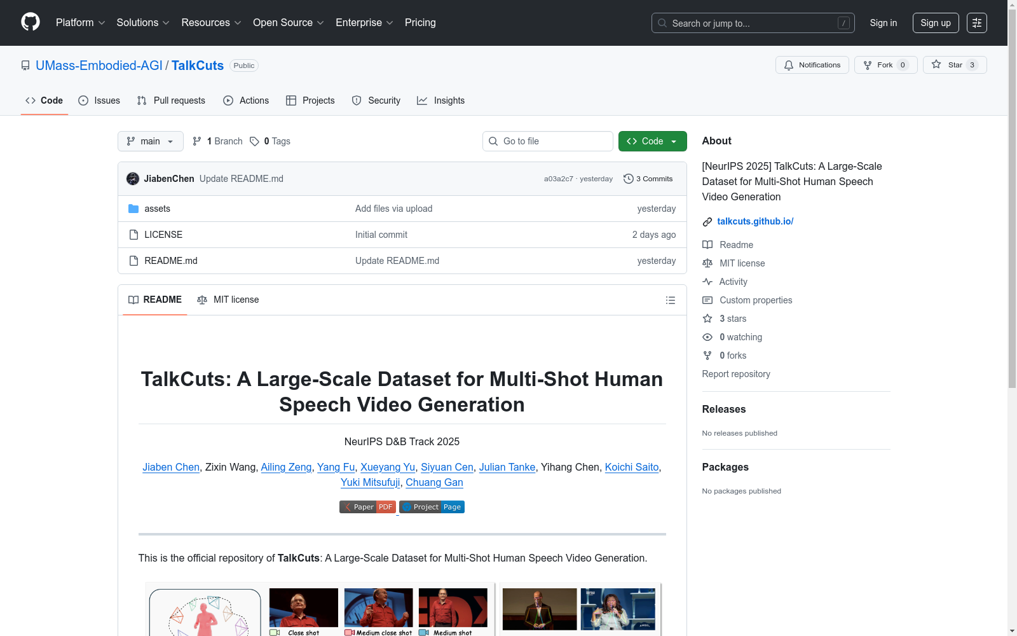Screen dimensions: 1017x636
Task: Click the 0 watching eye link
Action: (732, 337)
